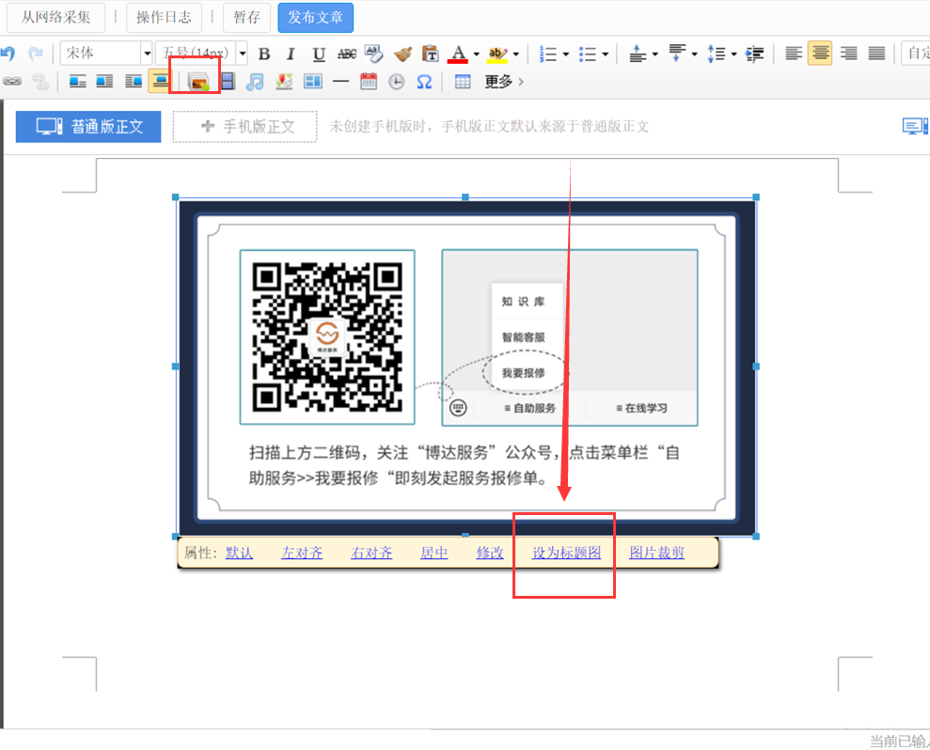This screenshot has width=930, height=750.
Task: Open the spacing before dropdown arrow
Action: pos(654,54)
